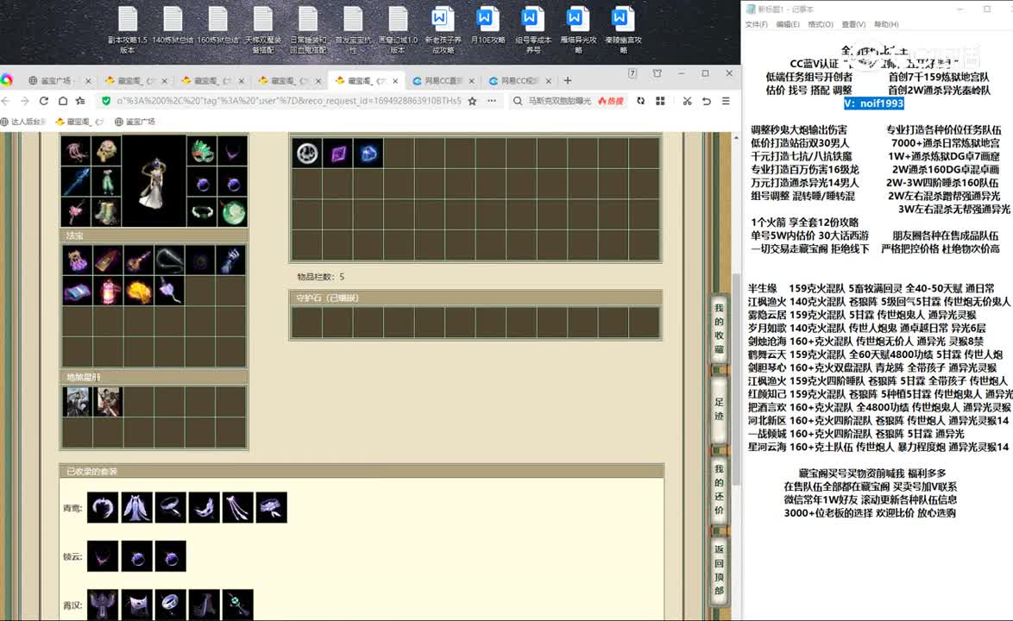Select the pink lantern 法宝 icon
Viewport: 1013px width, 621px height.
pyautogui.click(x=108, y=292)
